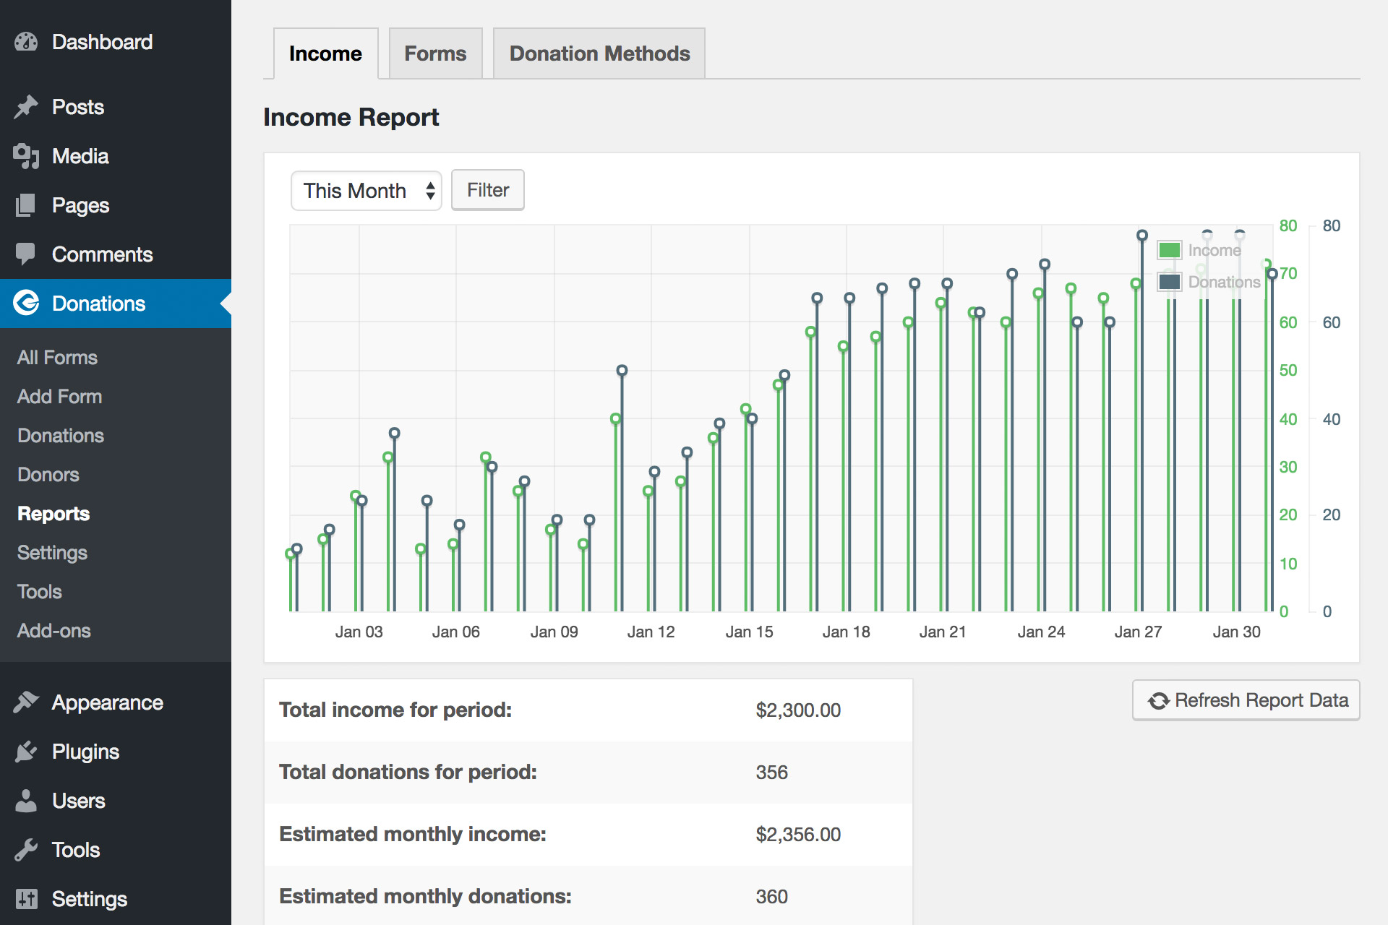Open the All Forms submenu link
1388x925 pixels.
57,358
